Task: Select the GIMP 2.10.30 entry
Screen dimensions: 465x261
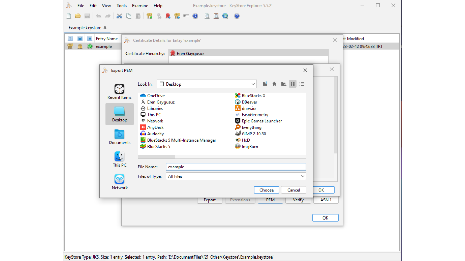Action: point(250,134)
